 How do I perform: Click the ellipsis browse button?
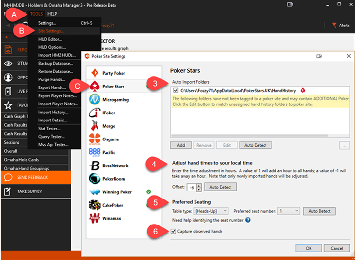pyautogui.click(x=345, y=146)
